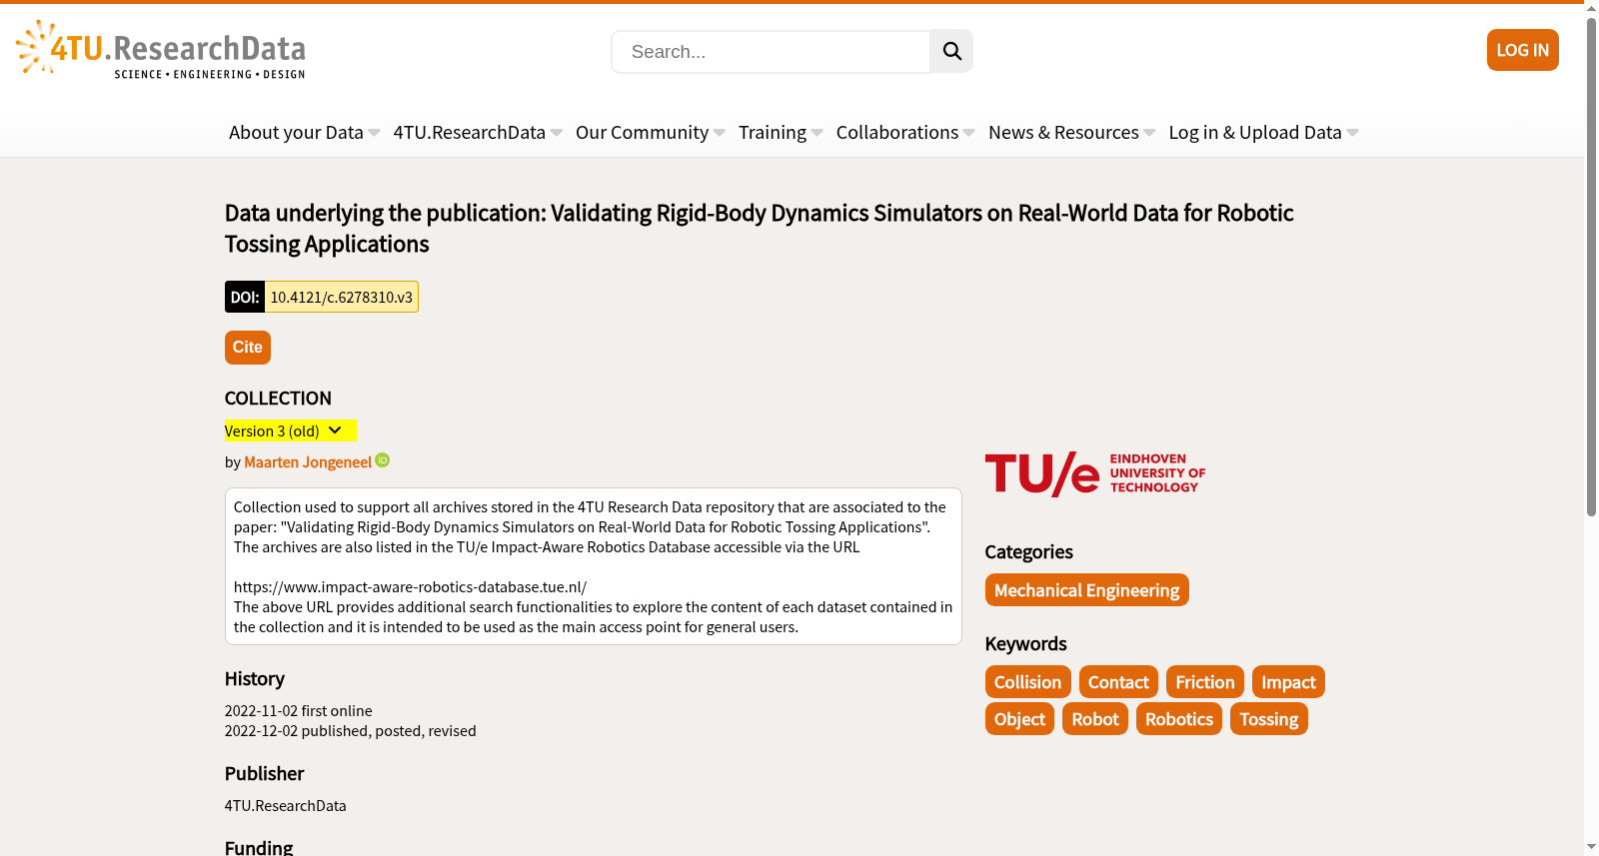Expand arrow next to About your Data
Viewport: 1599px width, 856px height.
click(374, 133)
